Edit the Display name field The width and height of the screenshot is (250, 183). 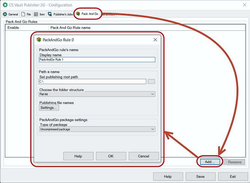tap(97, 60)
